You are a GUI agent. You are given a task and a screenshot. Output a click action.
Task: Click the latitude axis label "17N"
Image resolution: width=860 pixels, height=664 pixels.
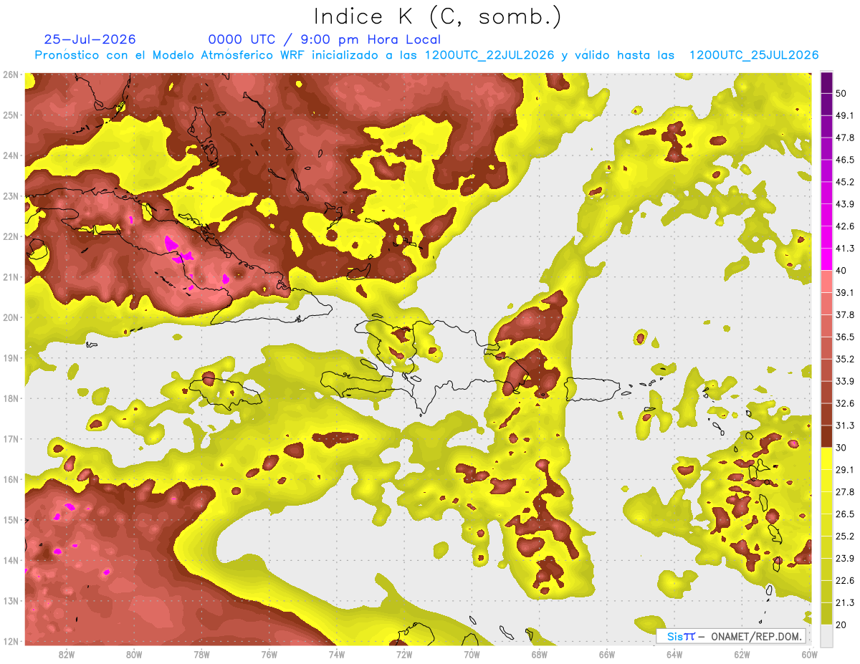[11, 439]
